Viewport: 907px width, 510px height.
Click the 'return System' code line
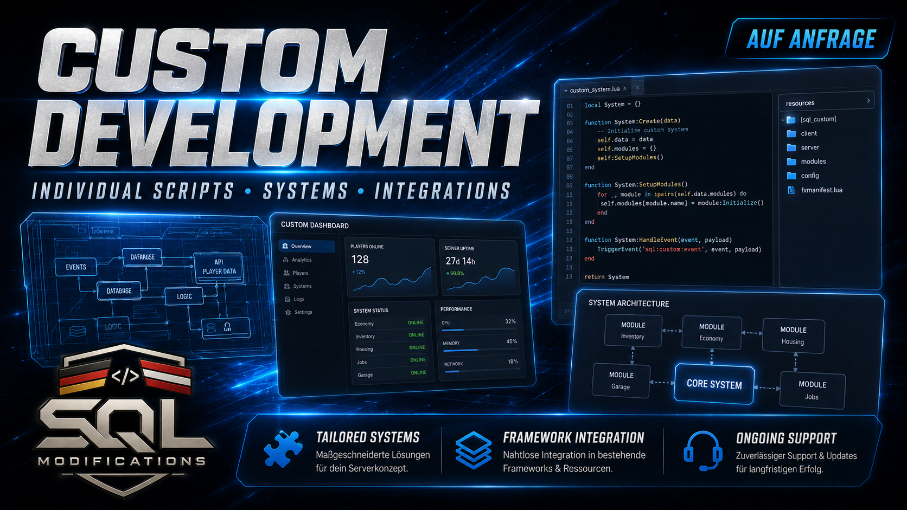606,277
